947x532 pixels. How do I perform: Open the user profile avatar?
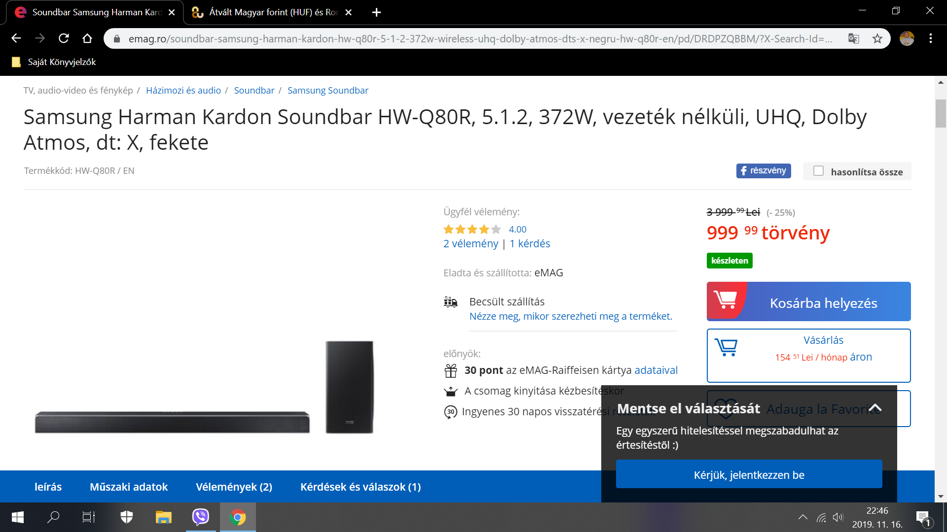click(907, 38)
